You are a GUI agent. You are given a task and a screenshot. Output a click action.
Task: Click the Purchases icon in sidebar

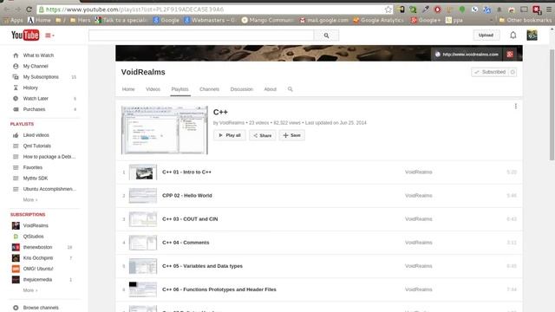tap(16, 109)
